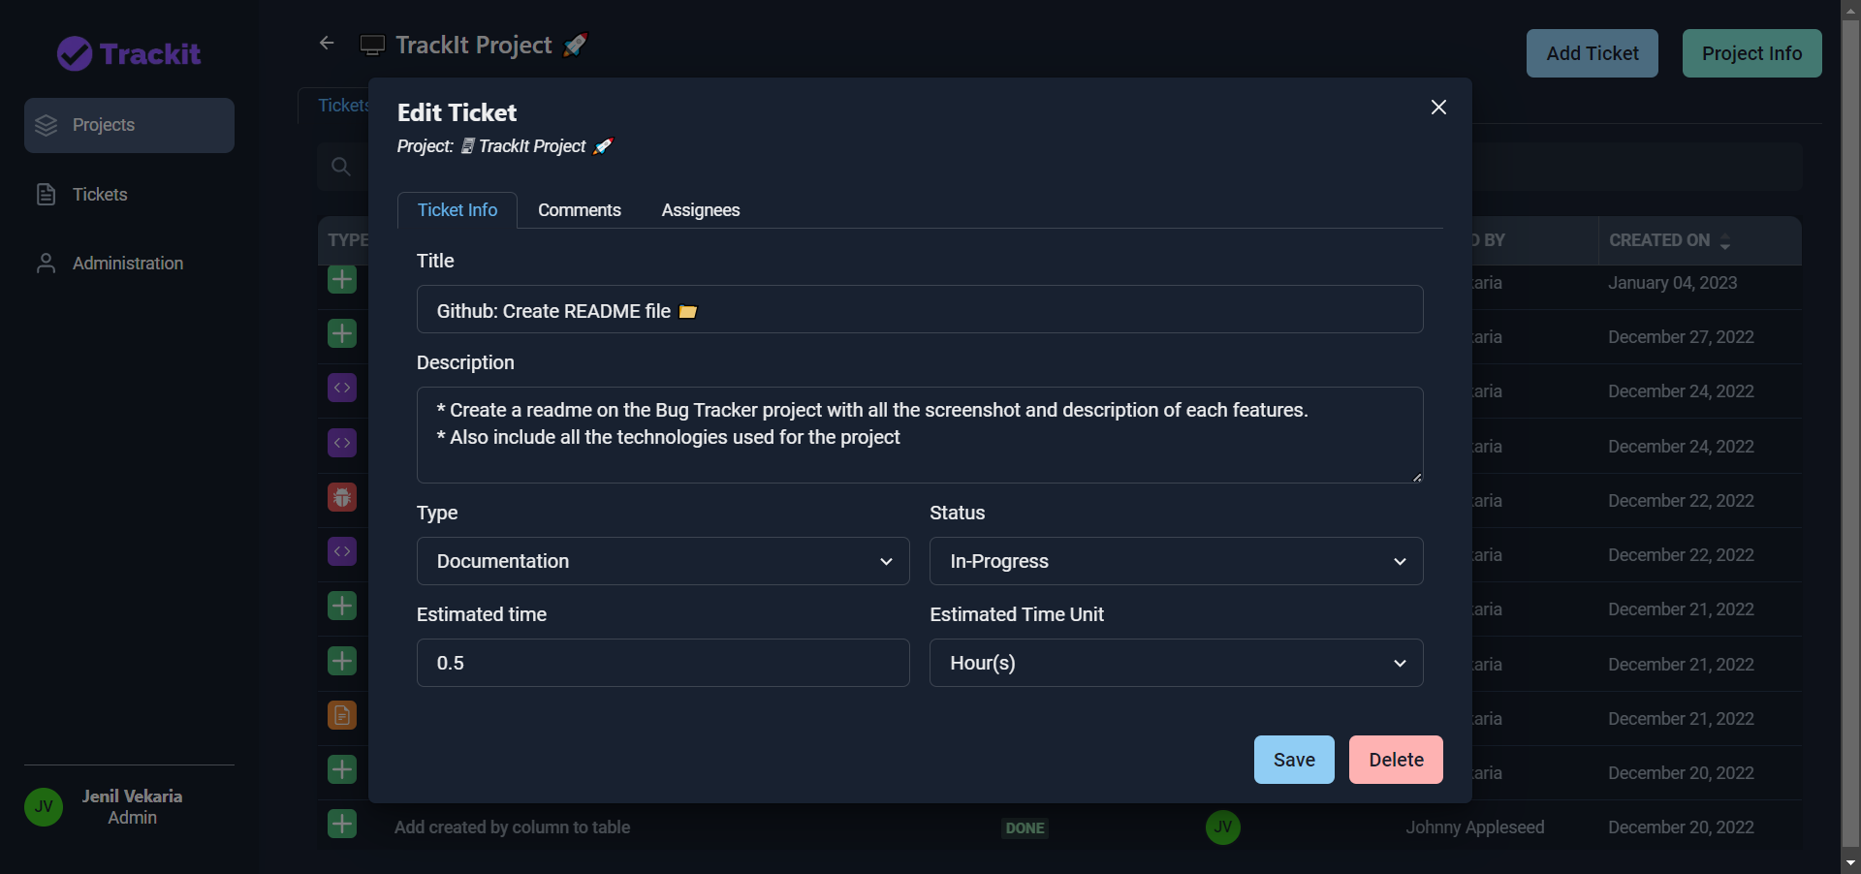Open Tickets in the sidebar
The image size is (1861, 874).
click(129, 195)
